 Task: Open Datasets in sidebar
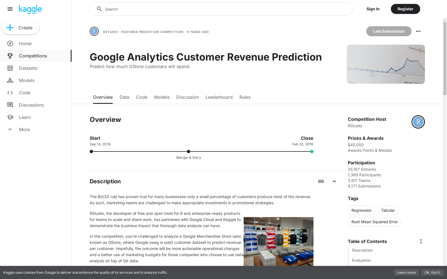pyautogui.click(x=36, y=68)
